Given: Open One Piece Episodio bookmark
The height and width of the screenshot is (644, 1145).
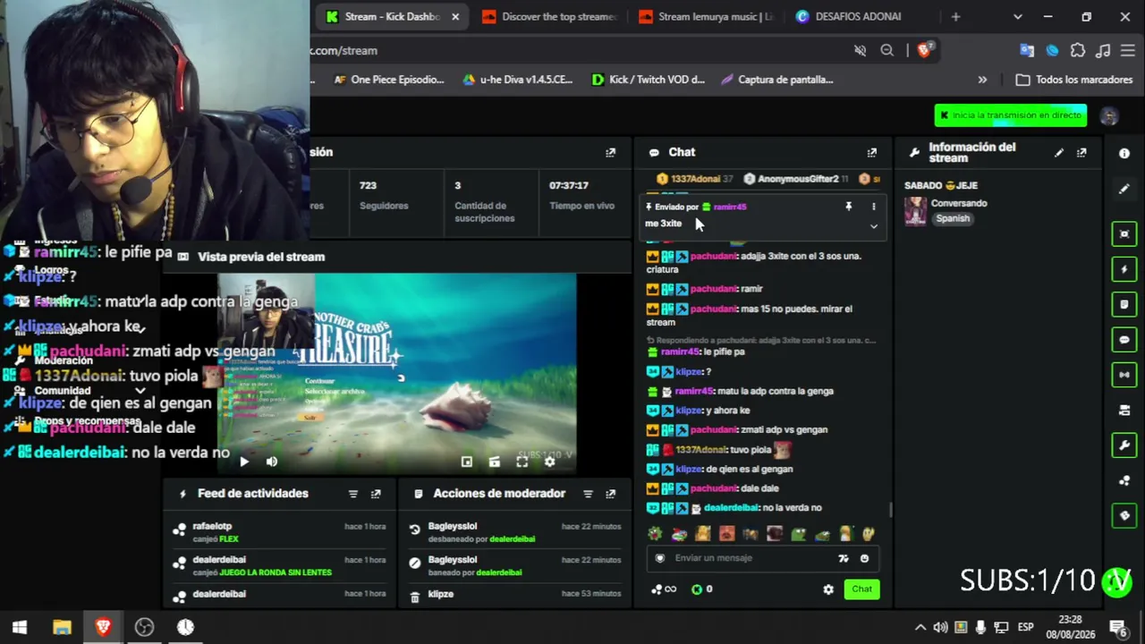Looking at the screenshot, I should (388, 80).
